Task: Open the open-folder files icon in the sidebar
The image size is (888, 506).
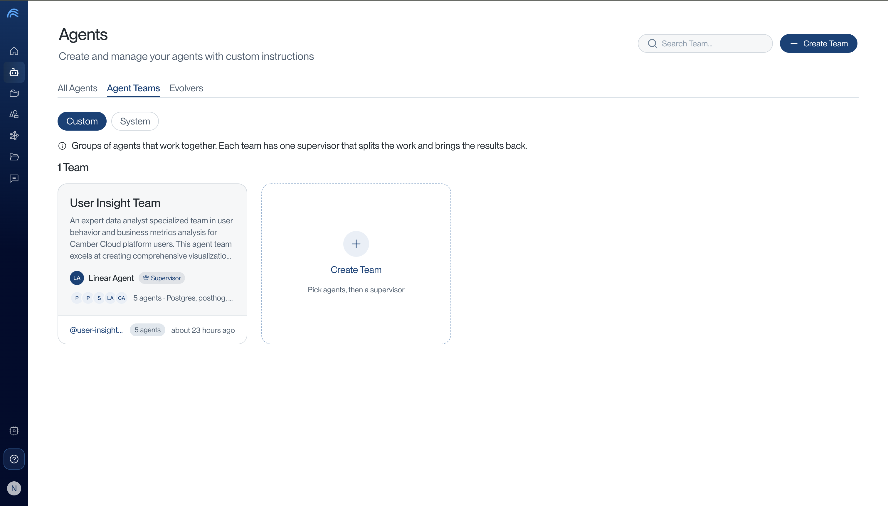Action: coord(14,157)
